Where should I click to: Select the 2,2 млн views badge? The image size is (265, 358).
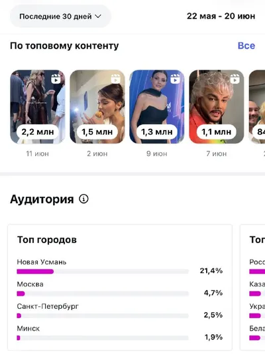point(38,132)
